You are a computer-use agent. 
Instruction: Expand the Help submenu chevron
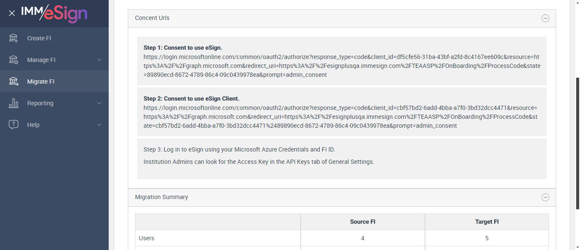coord(99,125)
